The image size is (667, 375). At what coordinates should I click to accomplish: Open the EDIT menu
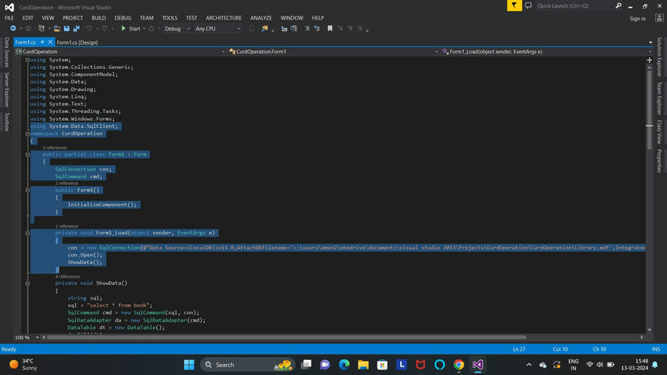(27, 18)
